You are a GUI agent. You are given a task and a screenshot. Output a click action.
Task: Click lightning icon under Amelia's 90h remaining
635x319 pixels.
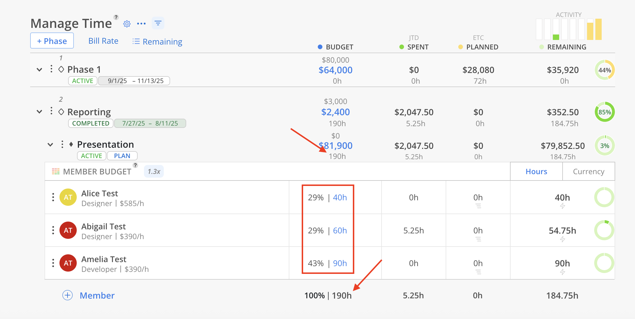[x=562, y=272]
